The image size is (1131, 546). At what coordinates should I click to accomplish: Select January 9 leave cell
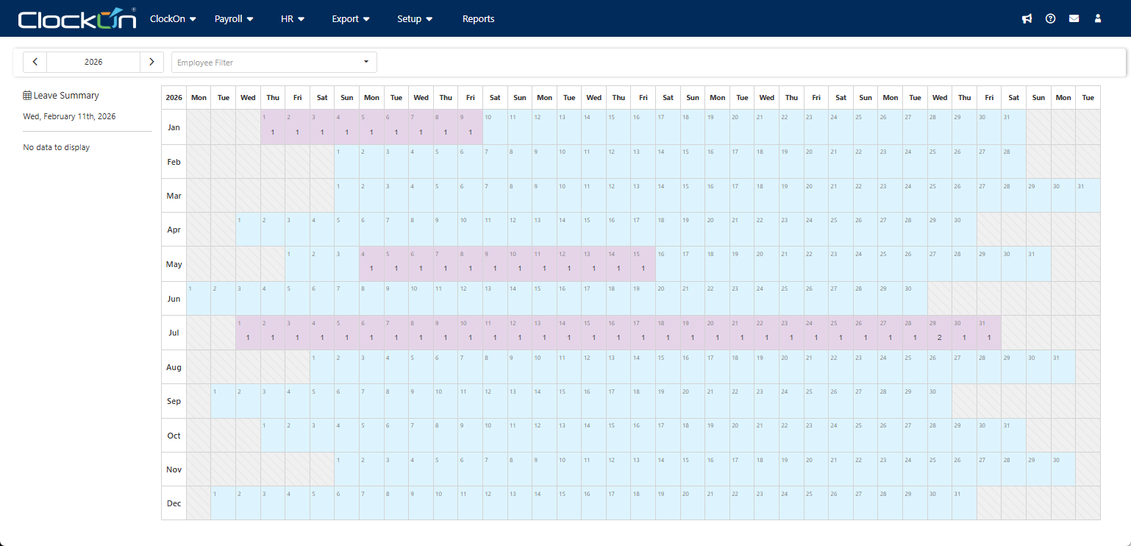click(x=471, y=127)
